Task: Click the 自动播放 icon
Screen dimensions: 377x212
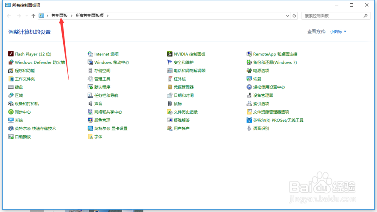Action: [x=11, y=137]
